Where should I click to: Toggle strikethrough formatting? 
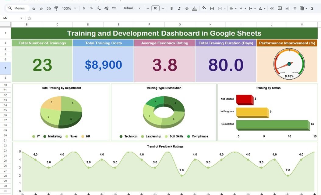tap(186, 9)
